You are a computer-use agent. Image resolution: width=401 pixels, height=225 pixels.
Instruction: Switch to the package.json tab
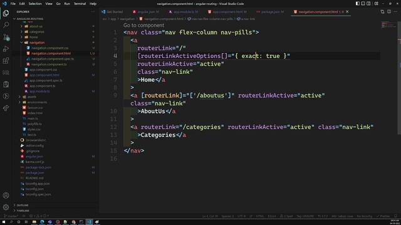coord(270,12)
